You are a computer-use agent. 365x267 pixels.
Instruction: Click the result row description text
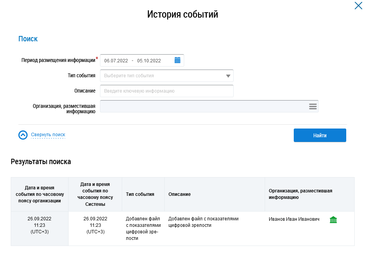[x=203, y=222]
